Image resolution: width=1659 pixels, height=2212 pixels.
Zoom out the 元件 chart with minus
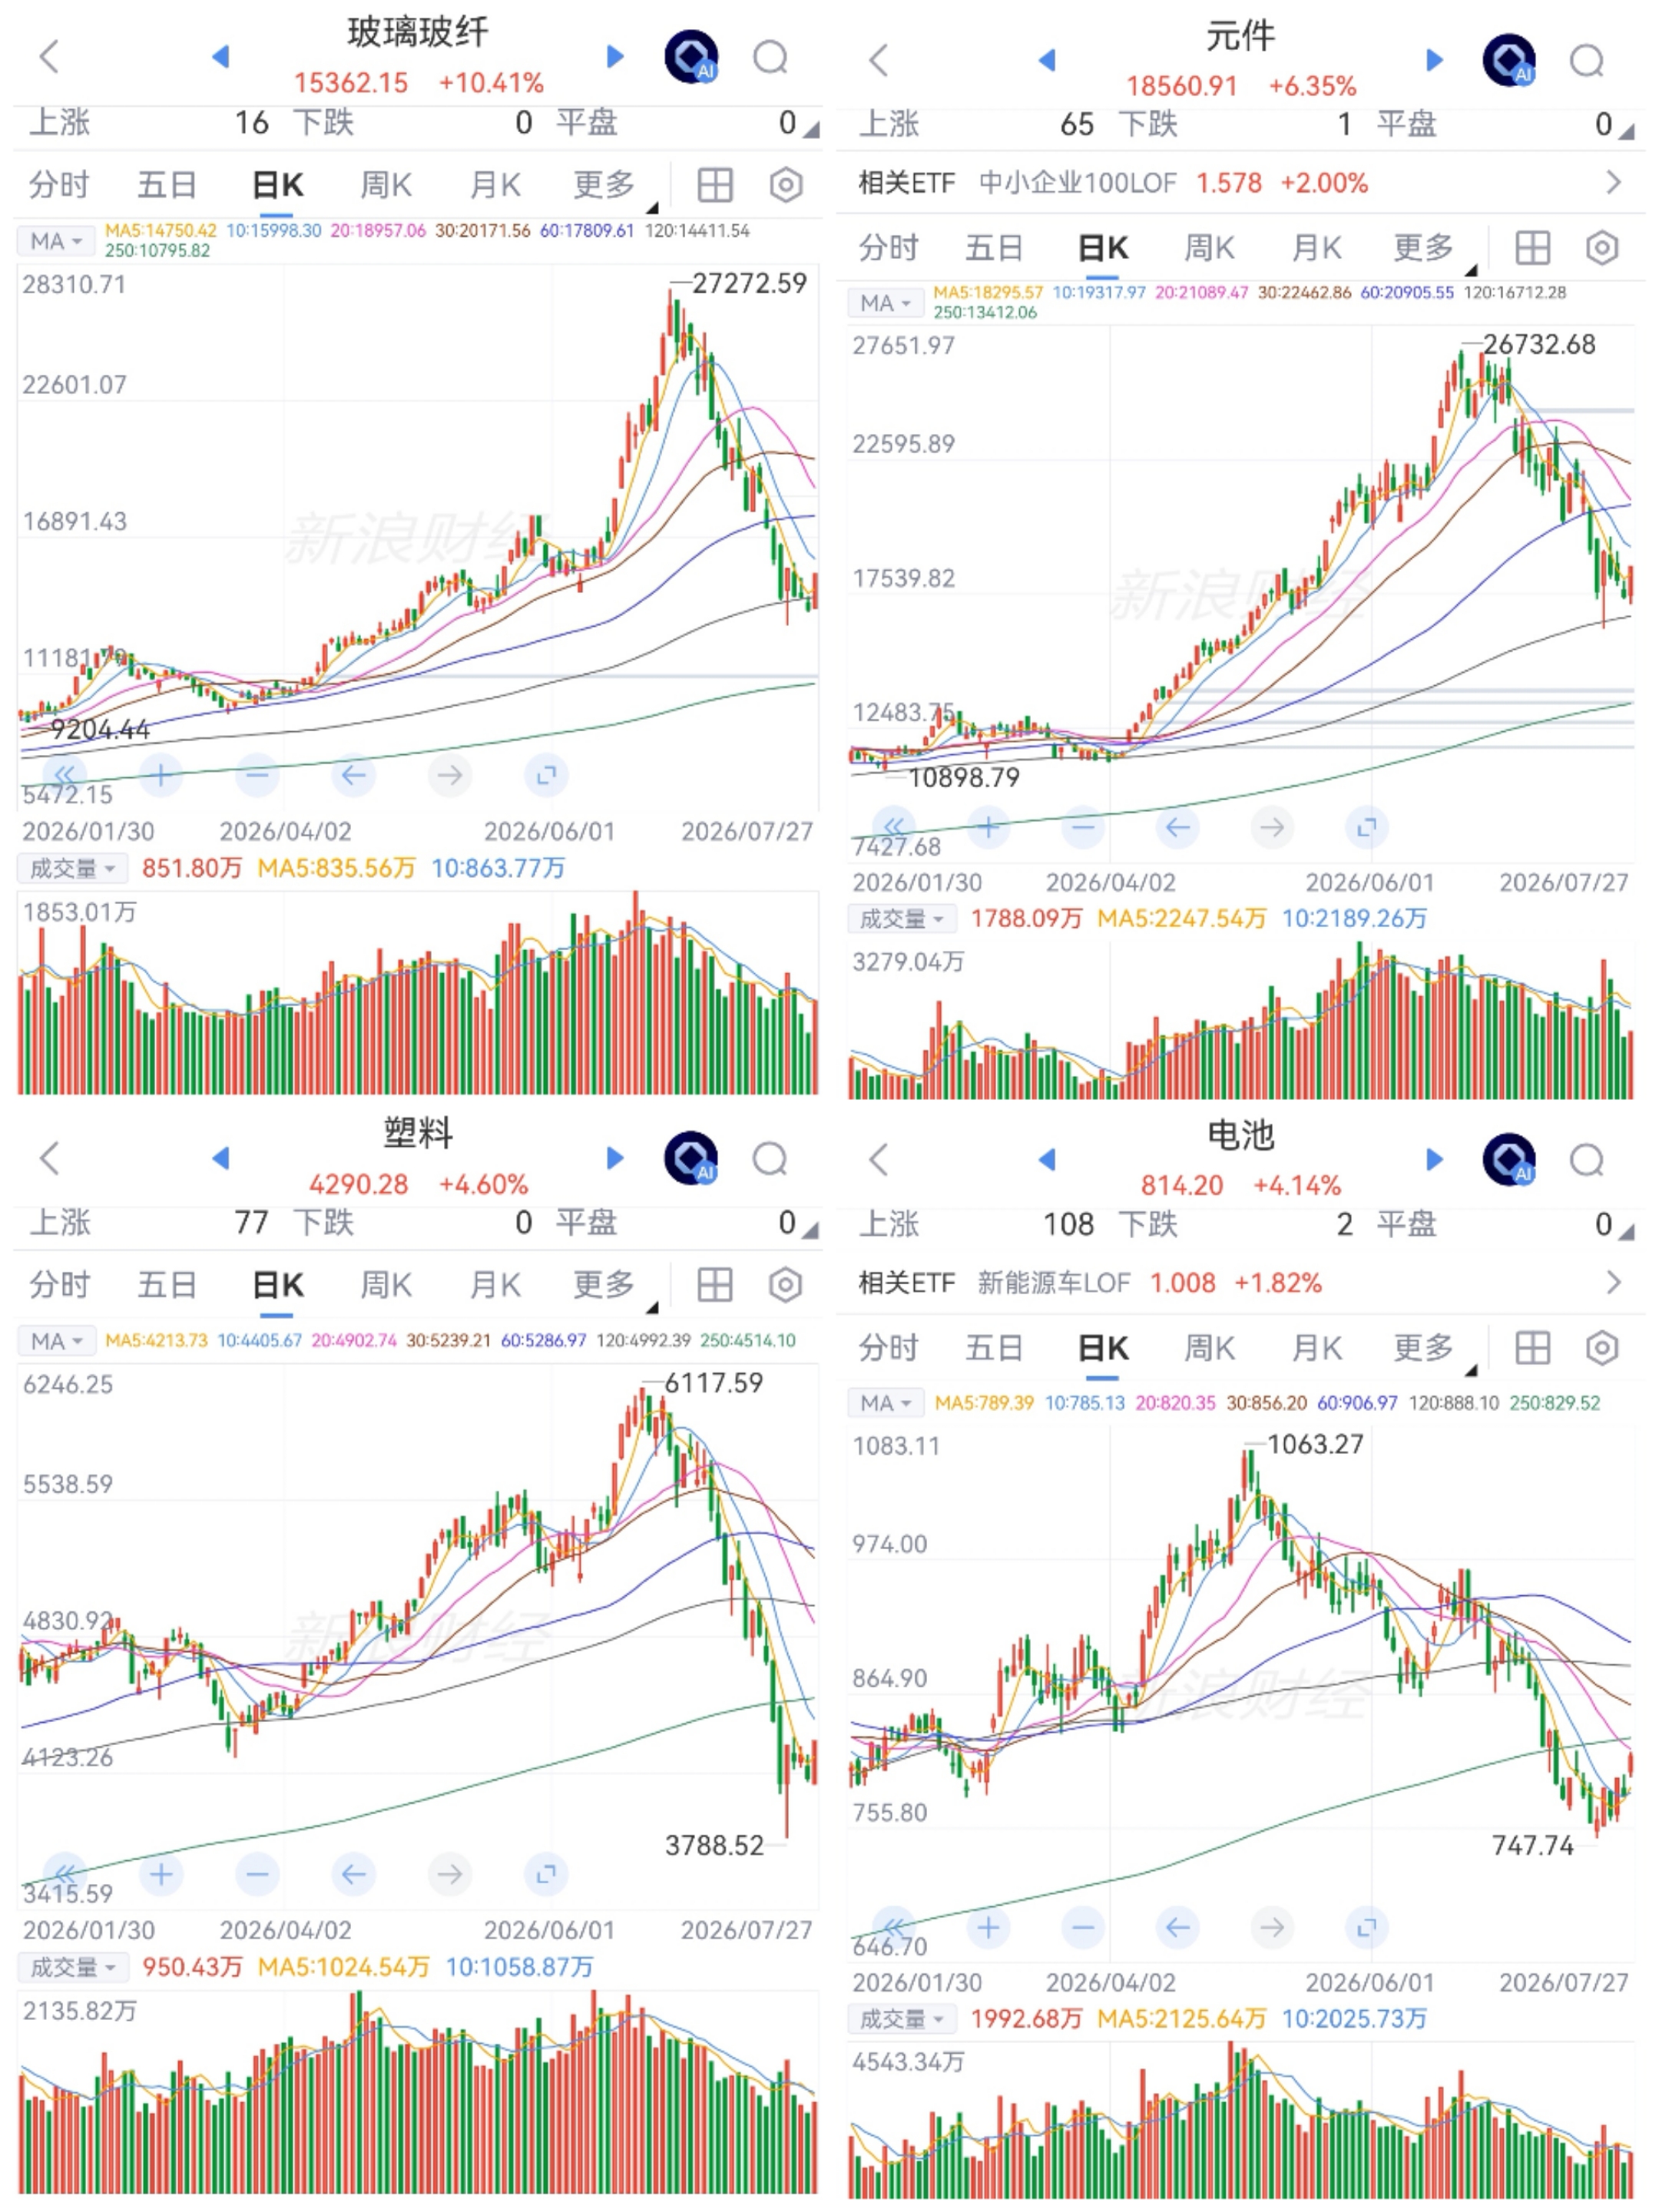1083,827
